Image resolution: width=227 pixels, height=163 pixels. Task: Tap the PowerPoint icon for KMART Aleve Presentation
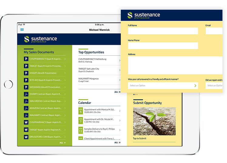coord(26,73)
